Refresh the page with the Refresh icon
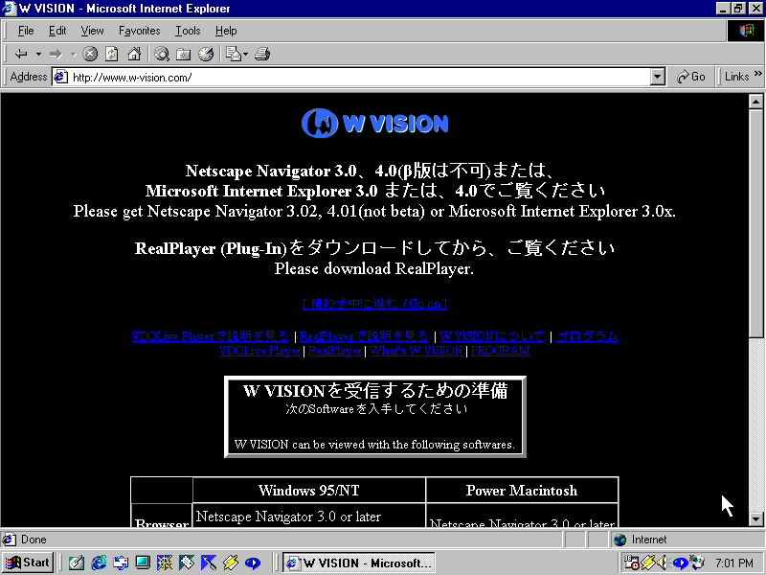 tap(112, 54)
